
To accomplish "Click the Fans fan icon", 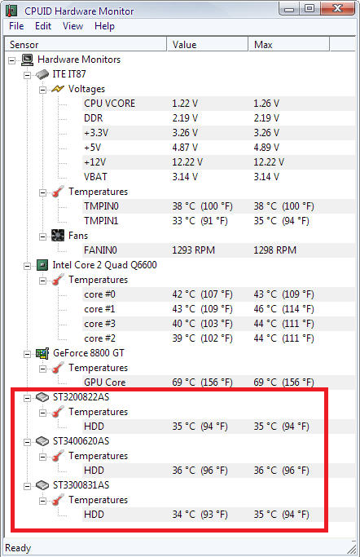I will (58, 236).
